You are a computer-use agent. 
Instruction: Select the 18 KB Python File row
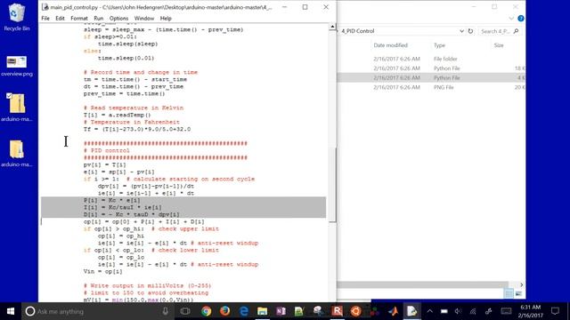tap(431, 68)
